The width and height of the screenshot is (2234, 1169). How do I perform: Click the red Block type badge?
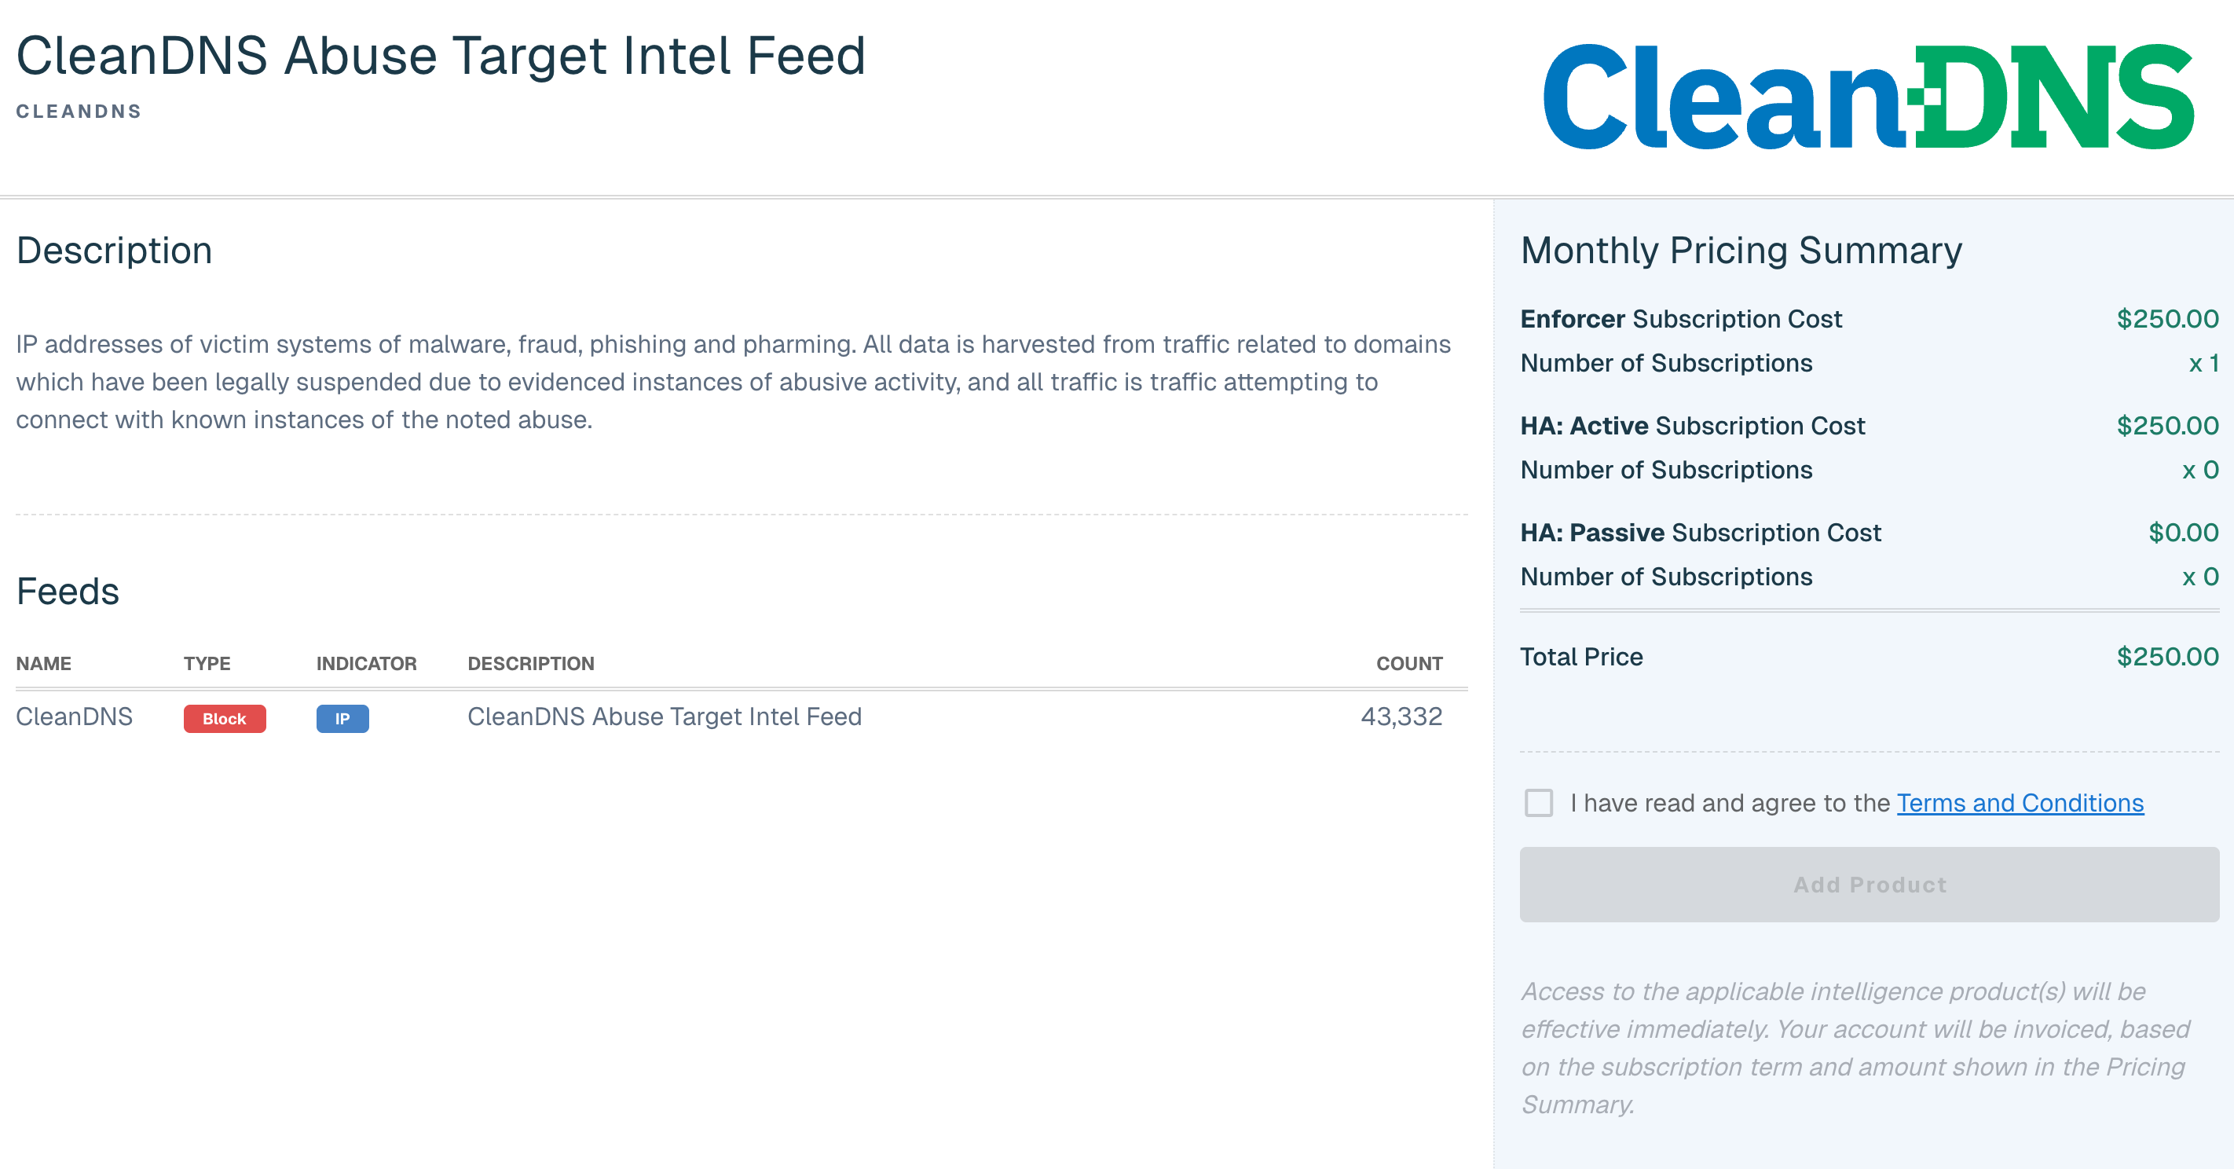225,718
